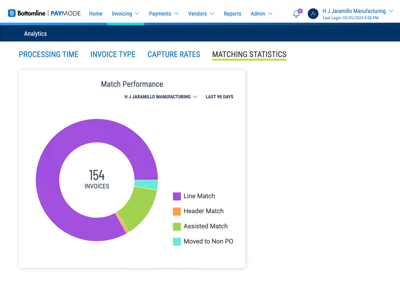Go to the Home page
This screenshot has width=400, height=300.
pyautogui.click(x=96, y=14)
